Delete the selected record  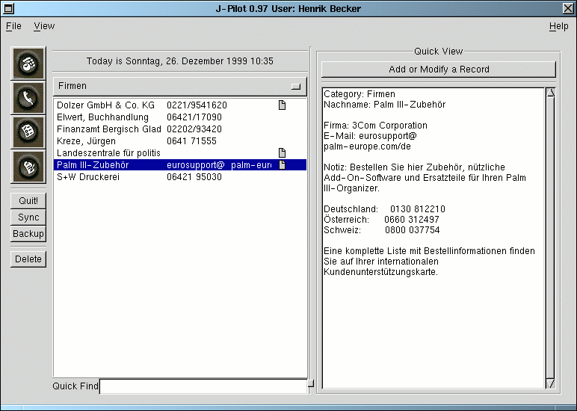coord(28,259)
